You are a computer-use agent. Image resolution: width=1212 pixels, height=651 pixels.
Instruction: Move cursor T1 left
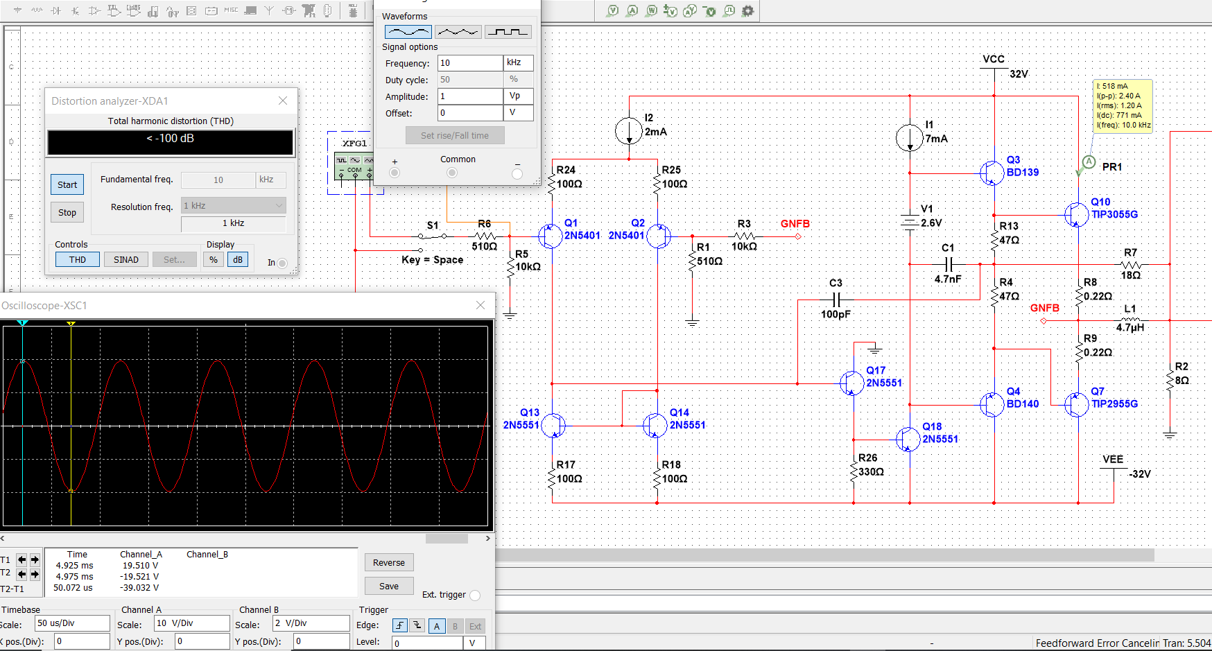[21, 559]
